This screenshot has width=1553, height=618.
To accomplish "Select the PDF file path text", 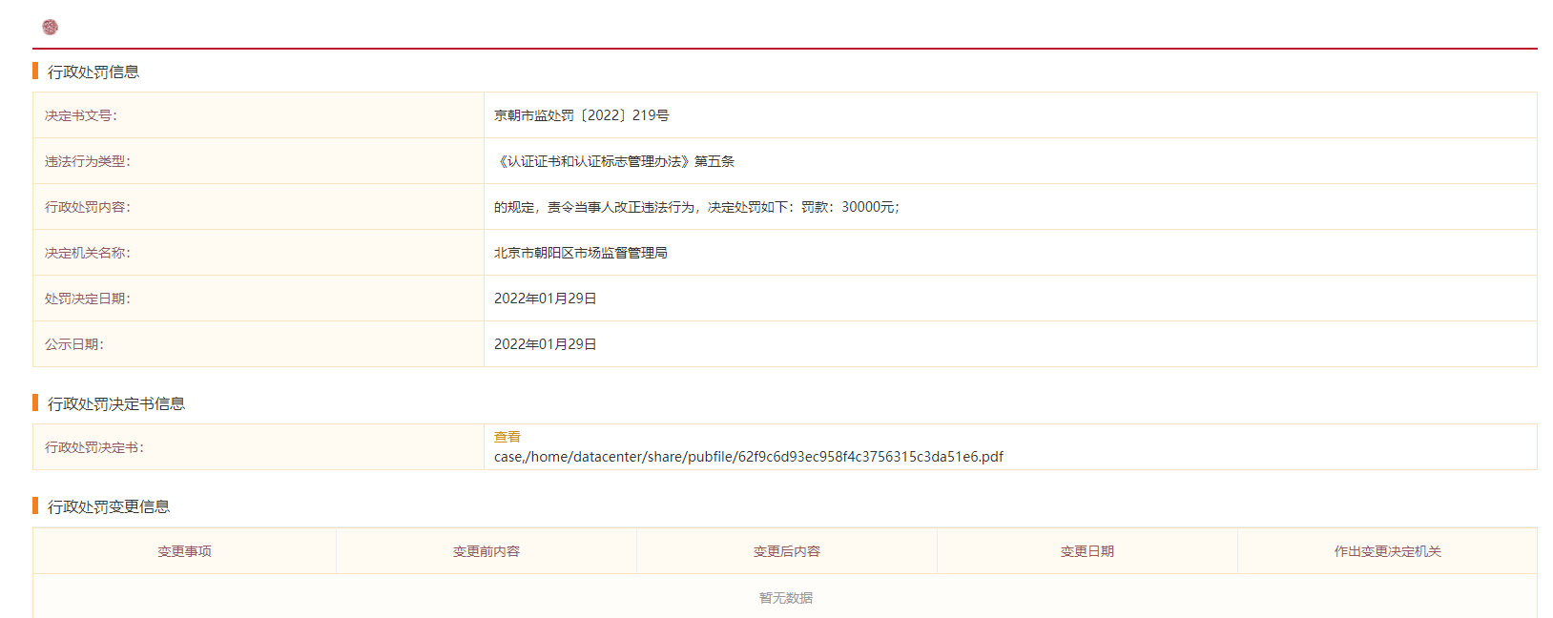I will [x=749, y=457].
